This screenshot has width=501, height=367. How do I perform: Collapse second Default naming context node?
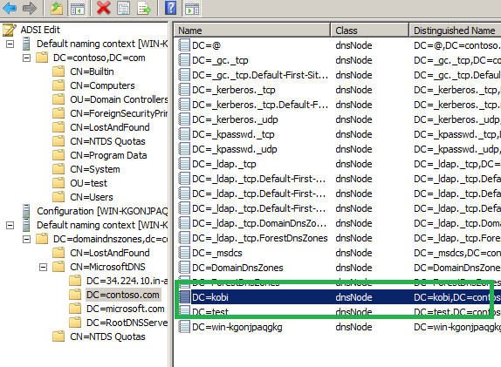[10, 225]
